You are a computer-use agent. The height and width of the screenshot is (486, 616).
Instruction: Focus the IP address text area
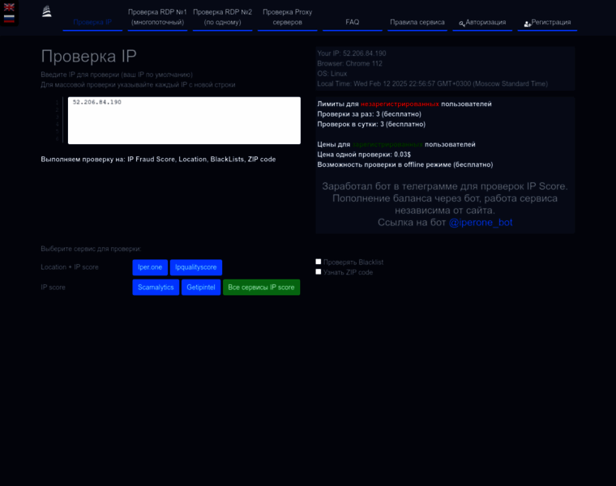(184, 121)
